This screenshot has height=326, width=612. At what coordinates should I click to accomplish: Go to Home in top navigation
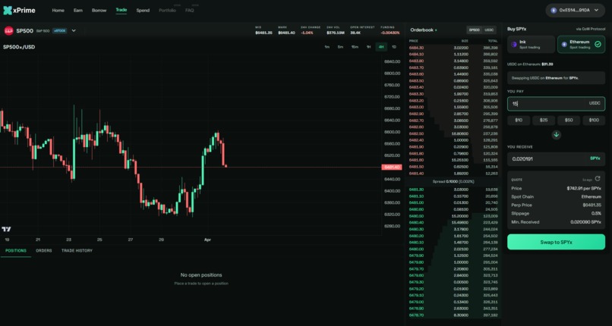pos(58,11)
